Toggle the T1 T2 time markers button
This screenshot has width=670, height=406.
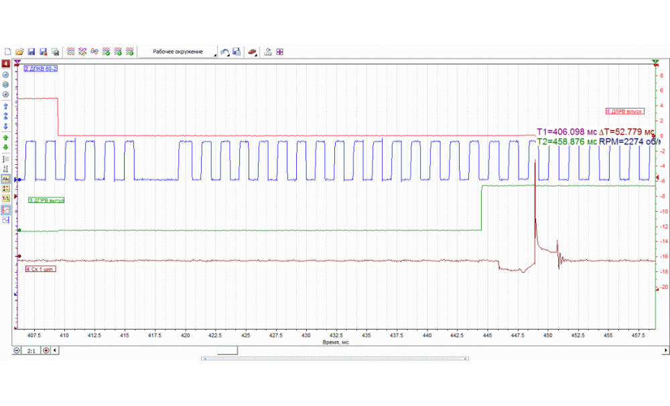click(x=5, y=198)
